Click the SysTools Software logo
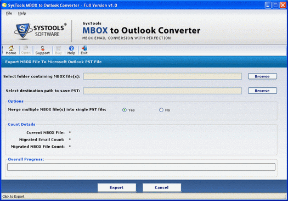This screenshot has height=201, width=288. (x=41, y=31)
